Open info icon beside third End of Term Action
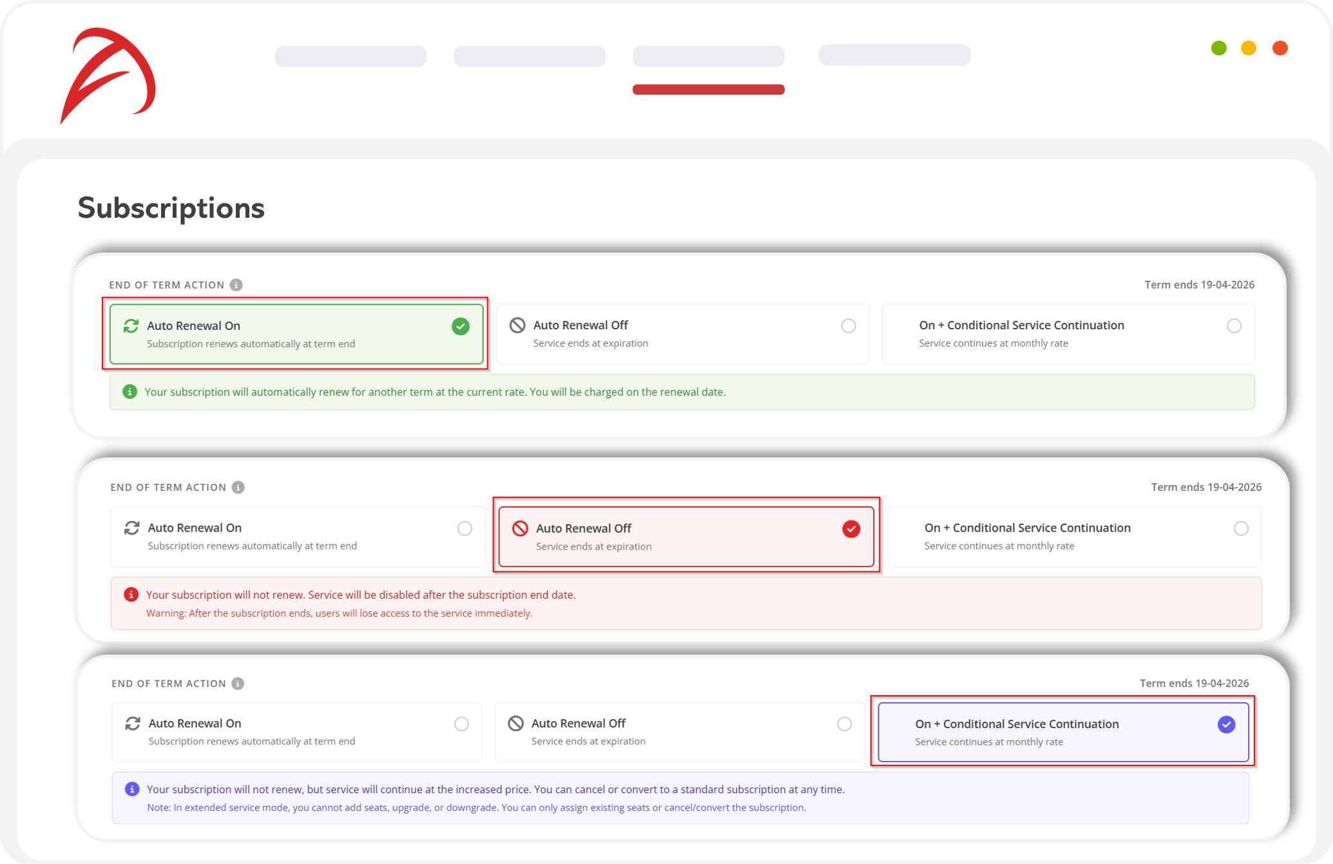 tap(238, 684)
